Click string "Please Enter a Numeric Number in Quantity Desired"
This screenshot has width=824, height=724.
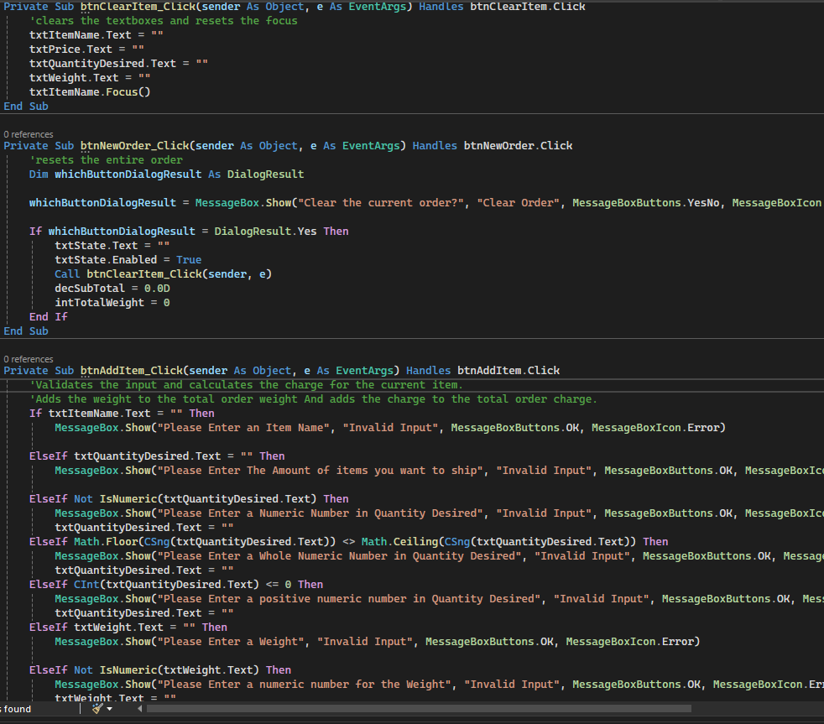[x=320, y=513]
